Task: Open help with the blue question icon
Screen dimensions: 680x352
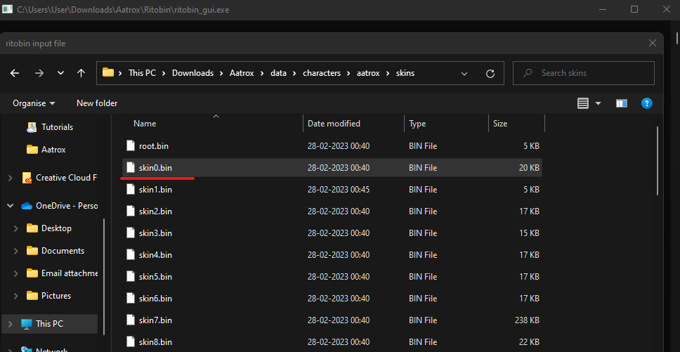Action: pyautogui.click(x=646, y=103)
